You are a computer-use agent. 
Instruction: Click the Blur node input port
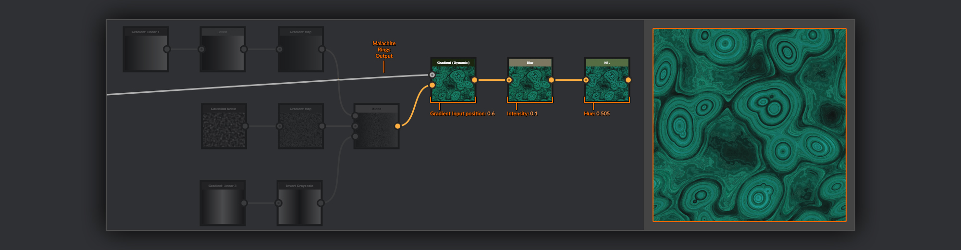[x=509, y=80]
